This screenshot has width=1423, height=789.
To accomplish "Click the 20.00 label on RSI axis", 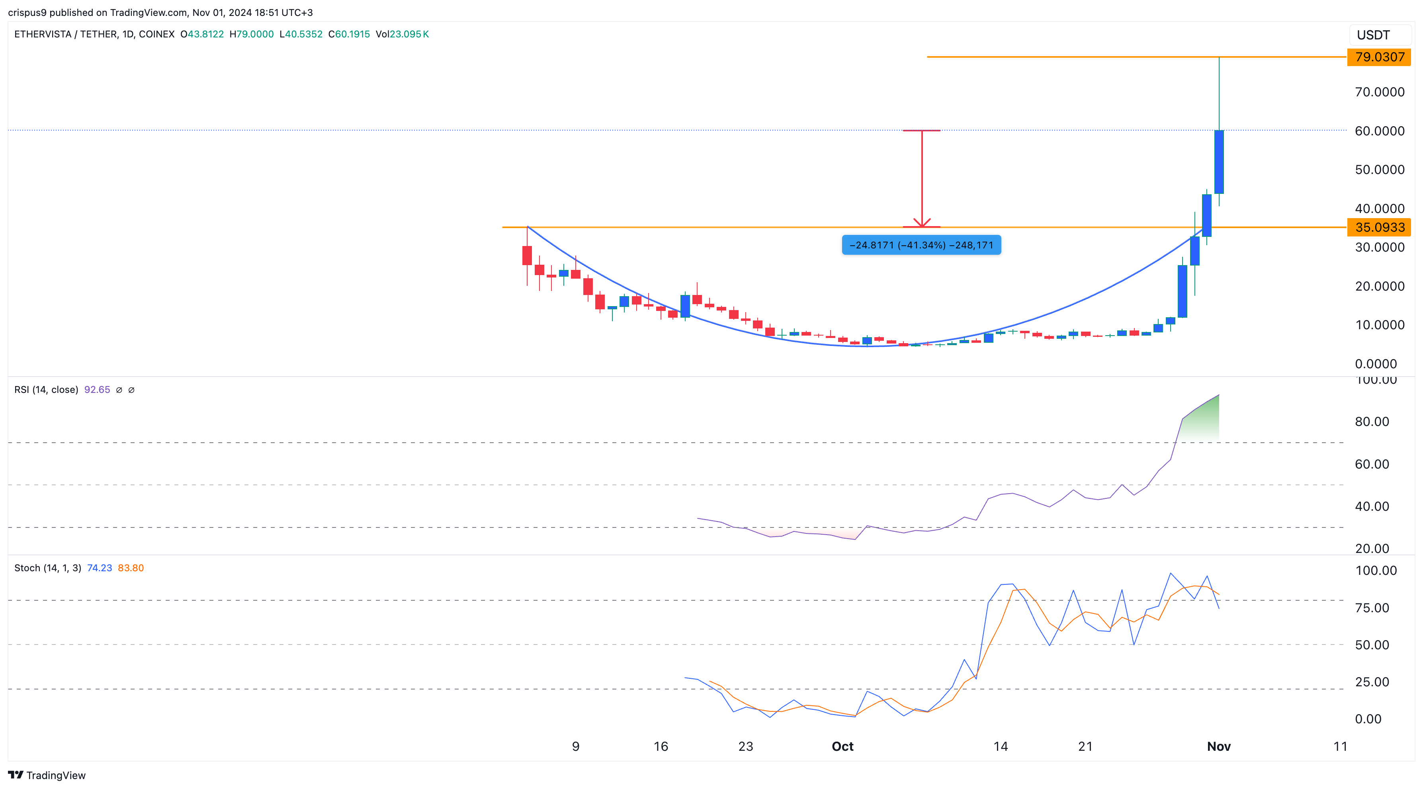I will pyautogui.click(x=1372, y=548).
